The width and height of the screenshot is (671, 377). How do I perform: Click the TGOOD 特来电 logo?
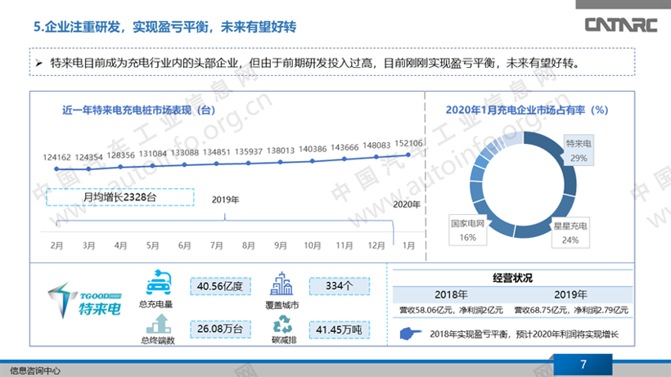pos(85,300)
